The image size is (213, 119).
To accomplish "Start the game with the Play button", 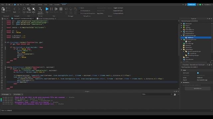I will pyautogui.click(x=47, y=9).
